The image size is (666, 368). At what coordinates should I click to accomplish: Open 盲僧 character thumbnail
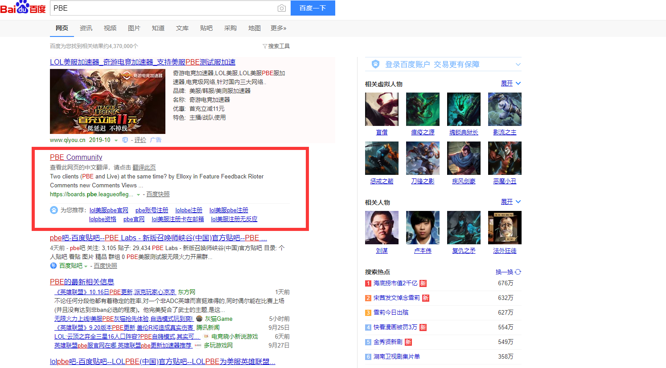pyautogui.click(x=382, y=109)
